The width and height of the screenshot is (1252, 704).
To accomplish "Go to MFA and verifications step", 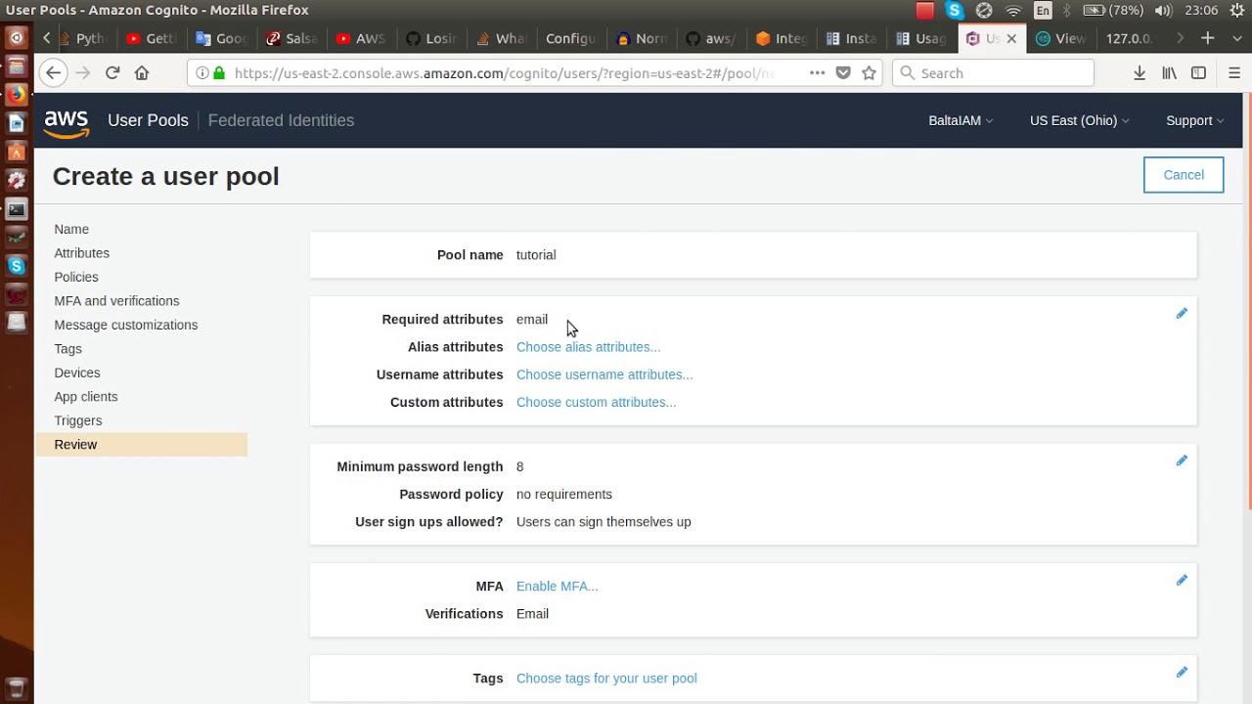I will pos(116,301).
